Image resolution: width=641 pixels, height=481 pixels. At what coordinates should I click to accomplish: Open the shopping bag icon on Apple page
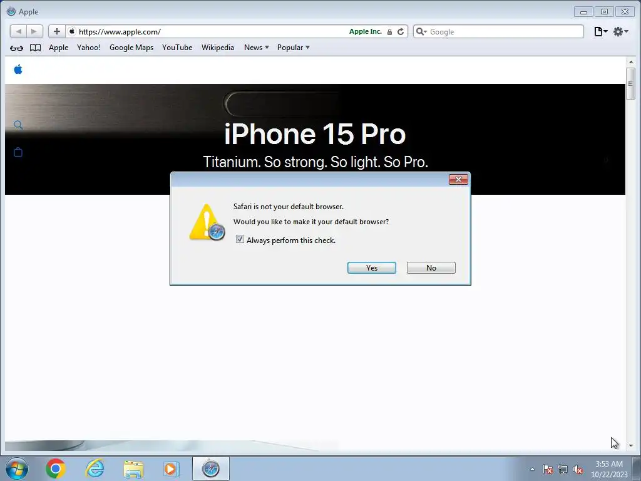[x=18, y=152]
